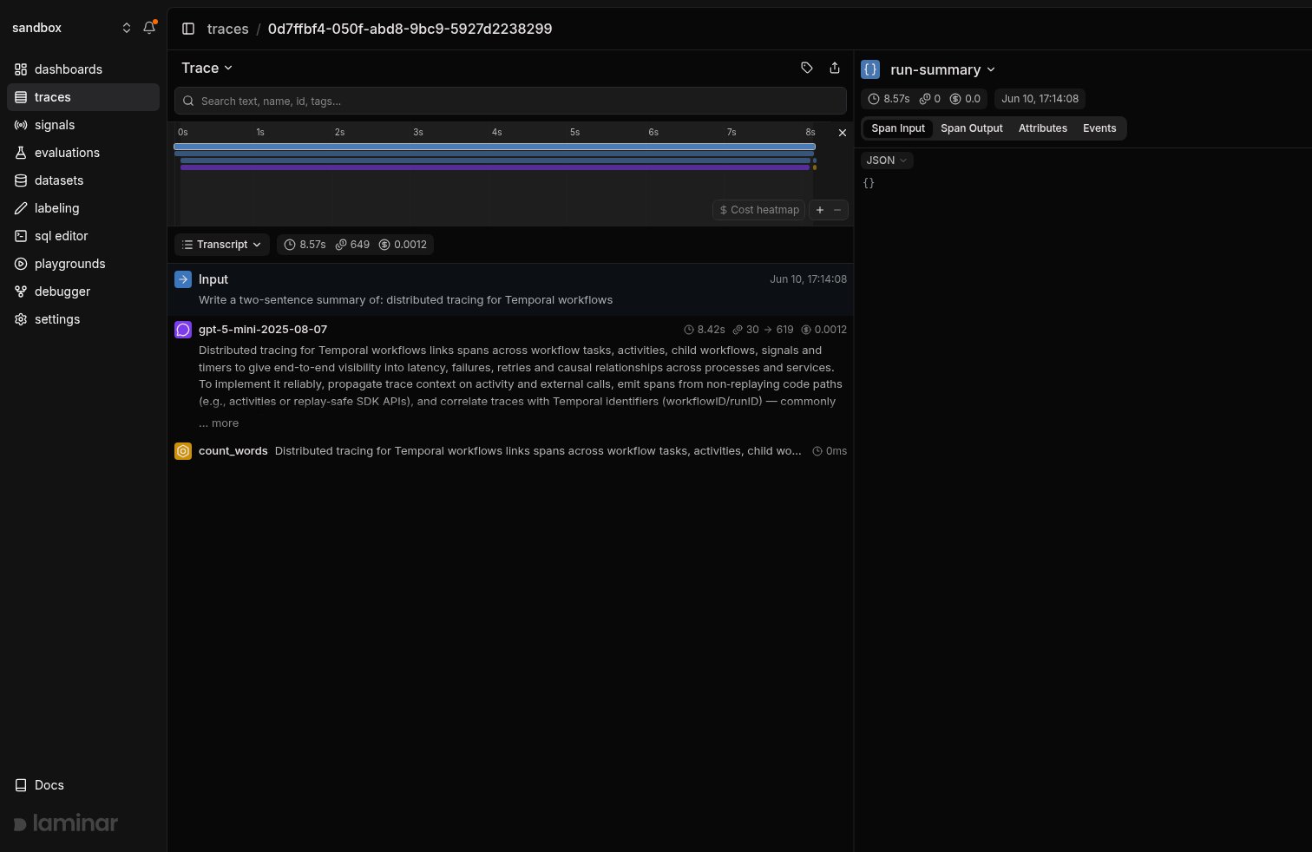Viewport: 1312px width, 852px height.
Task: Click the top blue run-summary timeline bar
Action: (x=495, y=147)
